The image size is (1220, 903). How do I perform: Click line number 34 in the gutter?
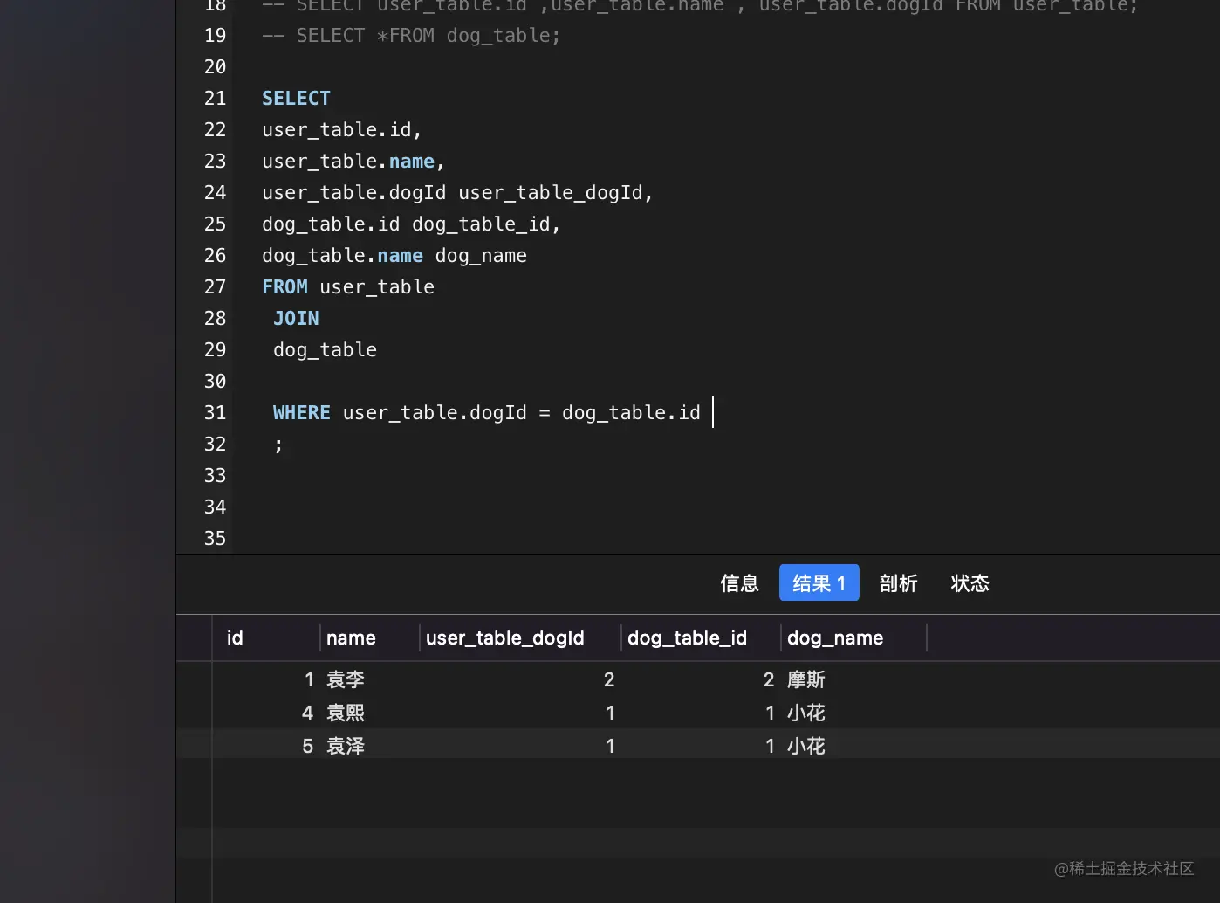(215, 507)
